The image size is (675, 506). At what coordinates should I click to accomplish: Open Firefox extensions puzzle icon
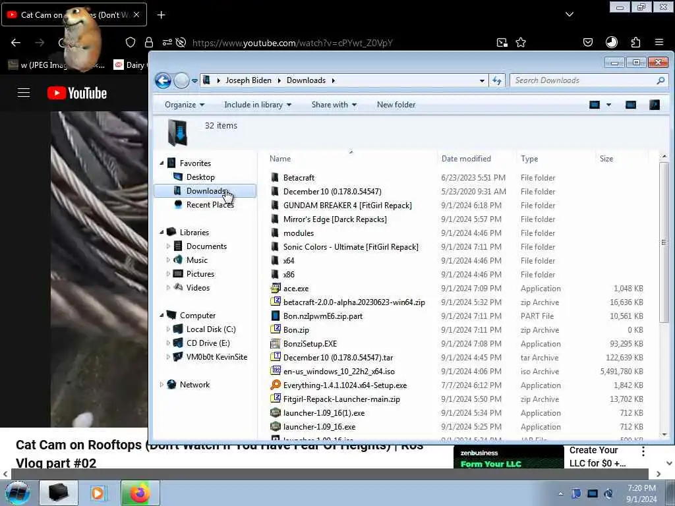[635, 42]
